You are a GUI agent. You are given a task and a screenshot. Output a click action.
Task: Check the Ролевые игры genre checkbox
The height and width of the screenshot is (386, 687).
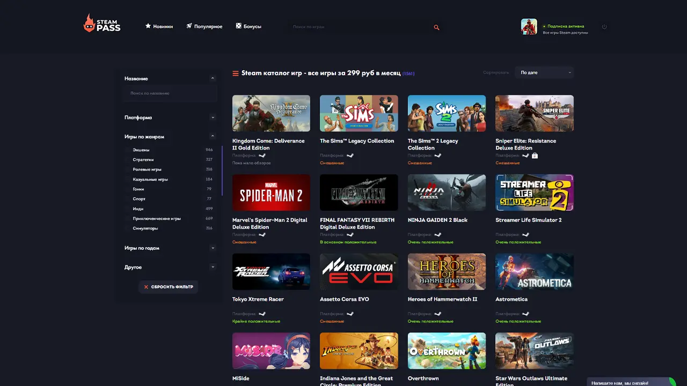pyautogui.click(x=128, y=169)
